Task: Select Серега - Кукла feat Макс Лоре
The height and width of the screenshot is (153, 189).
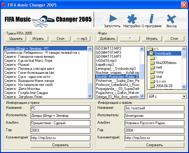Action: (45, 61)
